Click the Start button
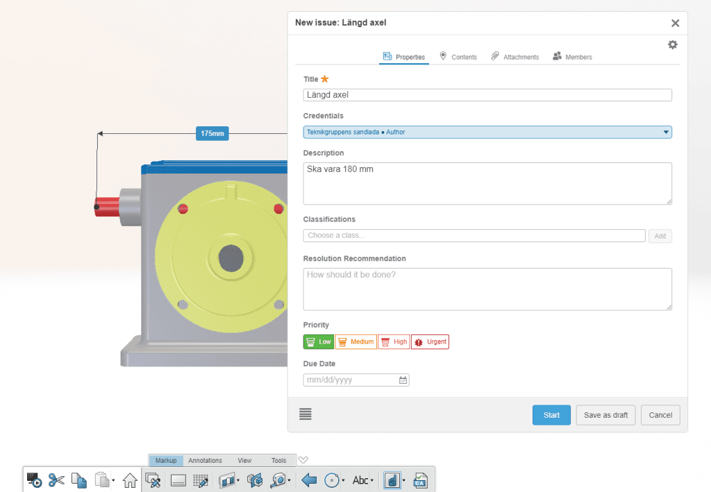 click(x=551, y=415)
